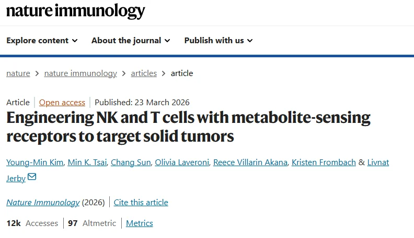
Task: Expand the Explore content menu
Action: coord(42,41)
